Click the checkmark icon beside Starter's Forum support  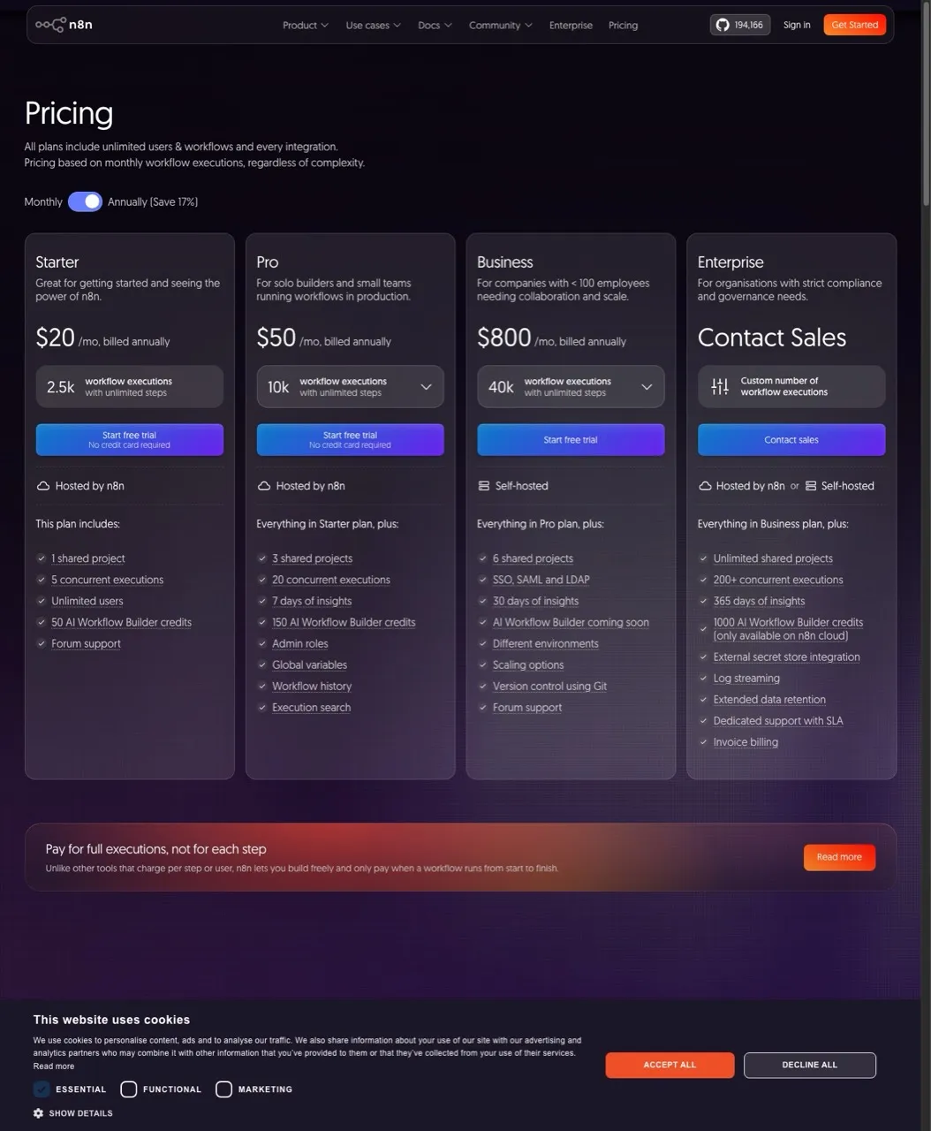pos(42,644)
